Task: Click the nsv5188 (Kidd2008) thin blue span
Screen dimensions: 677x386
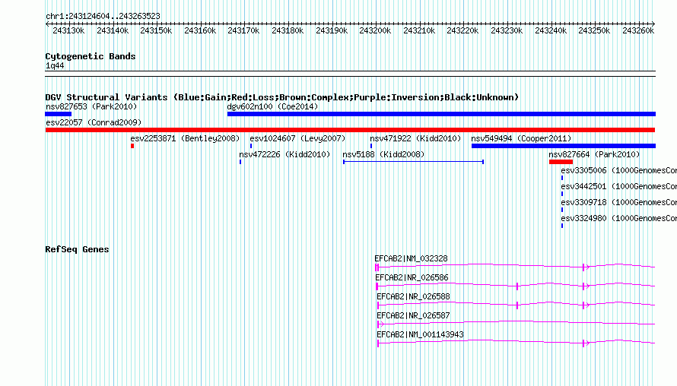Action: click(413, 162)
